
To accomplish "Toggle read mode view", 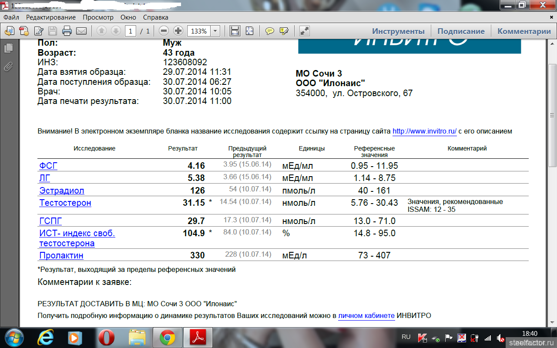I will pos(305,31).
